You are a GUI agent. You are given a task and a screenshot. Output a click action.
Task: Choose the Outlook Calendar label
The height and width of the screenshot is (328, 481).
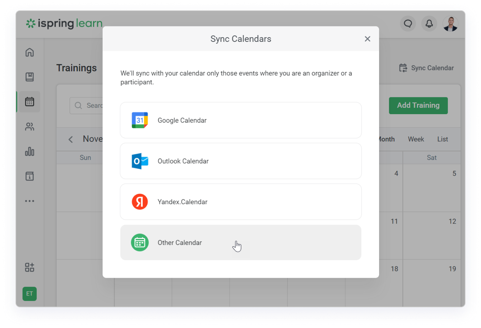click(x=183, y=161)
